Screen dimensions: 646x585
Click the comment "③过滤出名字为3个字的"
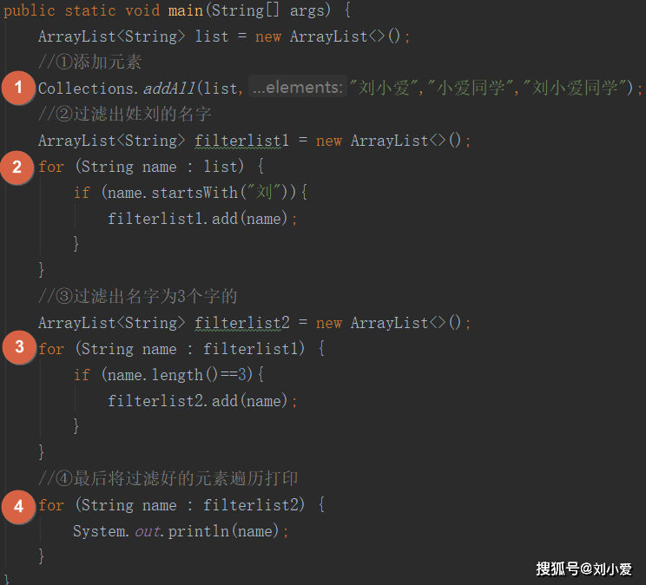coord(137,297)
